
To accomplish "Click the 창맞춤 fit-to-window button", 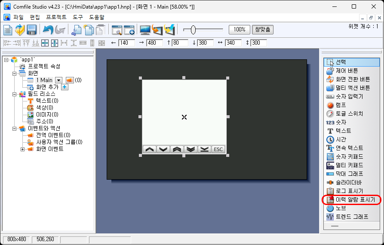I will click(262, 30).
